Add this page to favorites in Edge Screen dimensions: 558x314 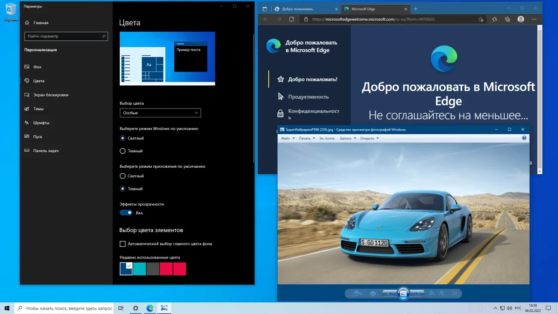481,19
